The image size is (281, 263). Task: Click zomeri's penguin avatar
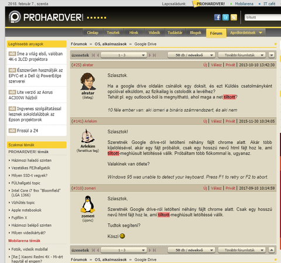point(88,204)
